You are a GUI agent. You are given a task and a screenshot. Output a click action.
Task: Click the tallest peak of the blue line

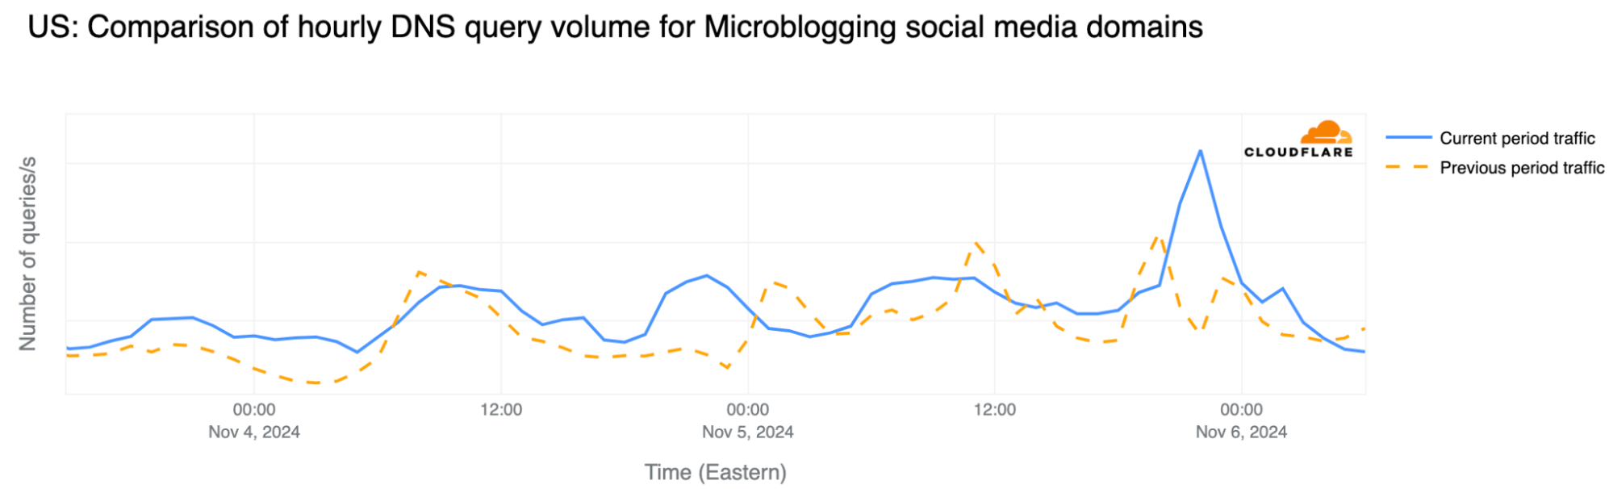[1201, 151]
